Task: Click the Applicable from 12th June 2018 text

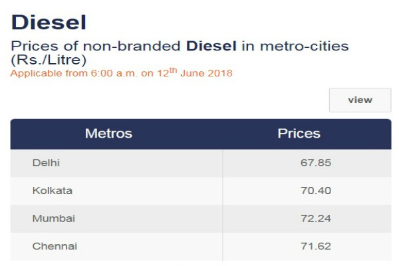Action: pos(122,72)
